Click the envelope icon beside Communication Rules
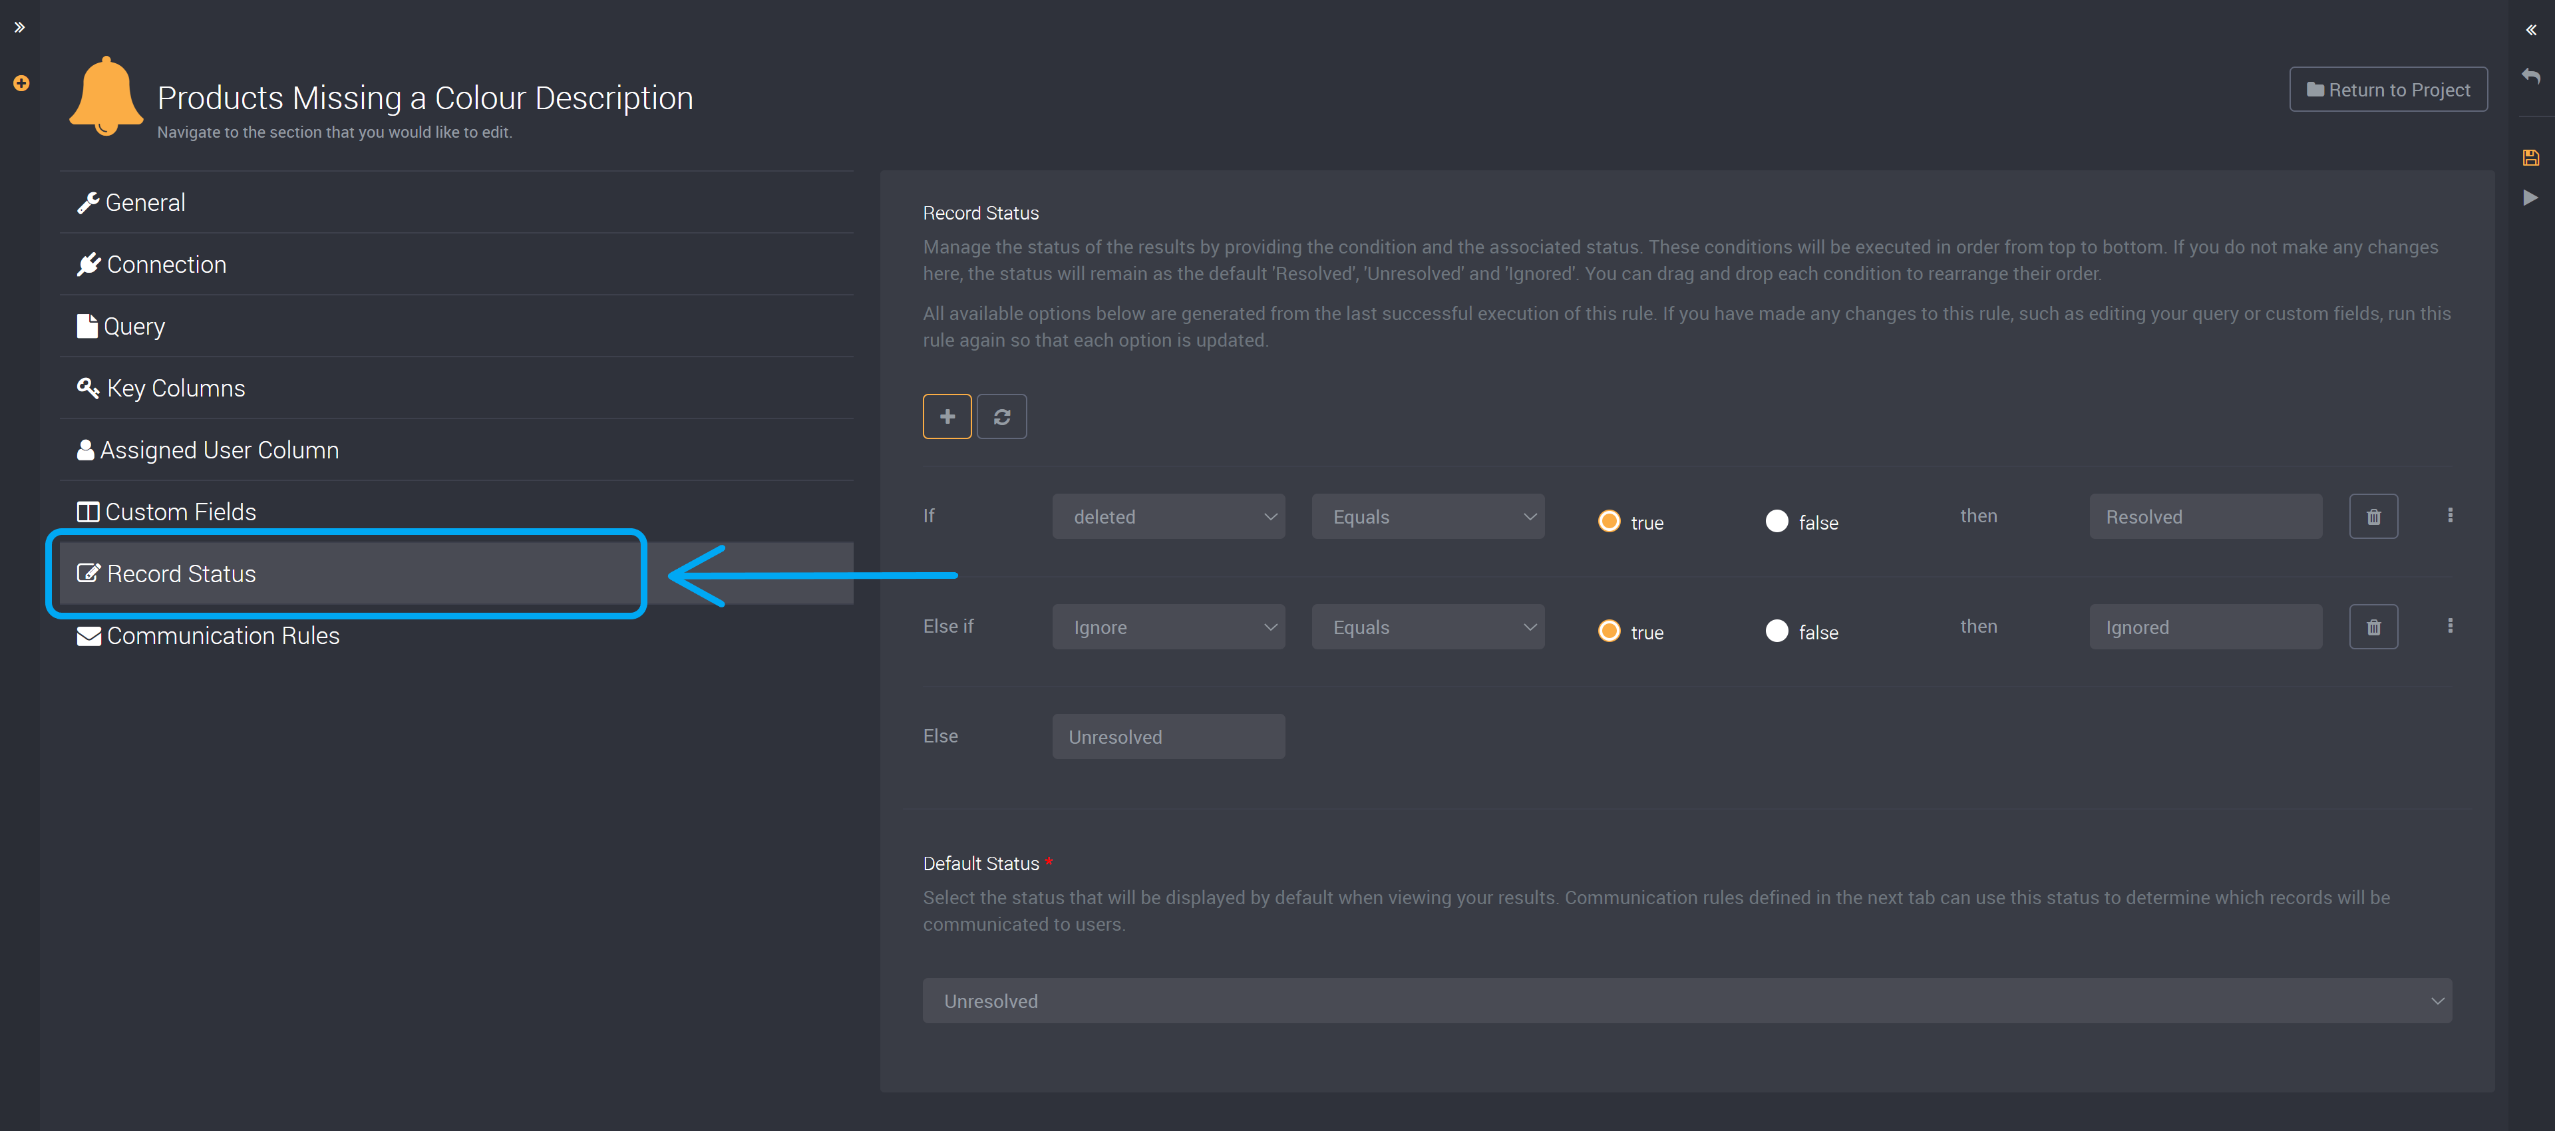The height and width of the screenshot is (1131, 2555). click(x=89, y=636)
